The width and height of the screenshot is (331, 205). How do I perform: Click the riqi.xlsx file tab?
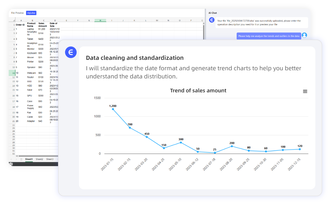pyautogui.click(x=31, y=13)
